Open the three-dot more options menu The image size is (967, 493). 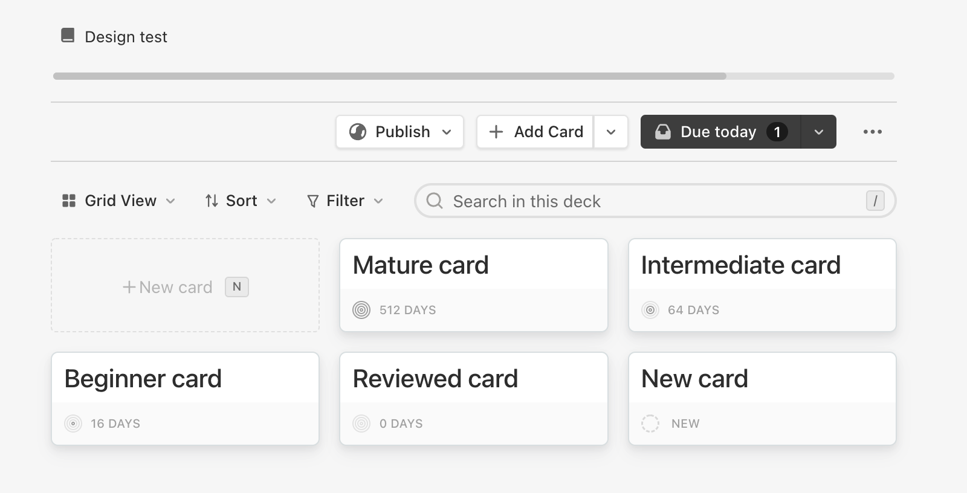873,132
